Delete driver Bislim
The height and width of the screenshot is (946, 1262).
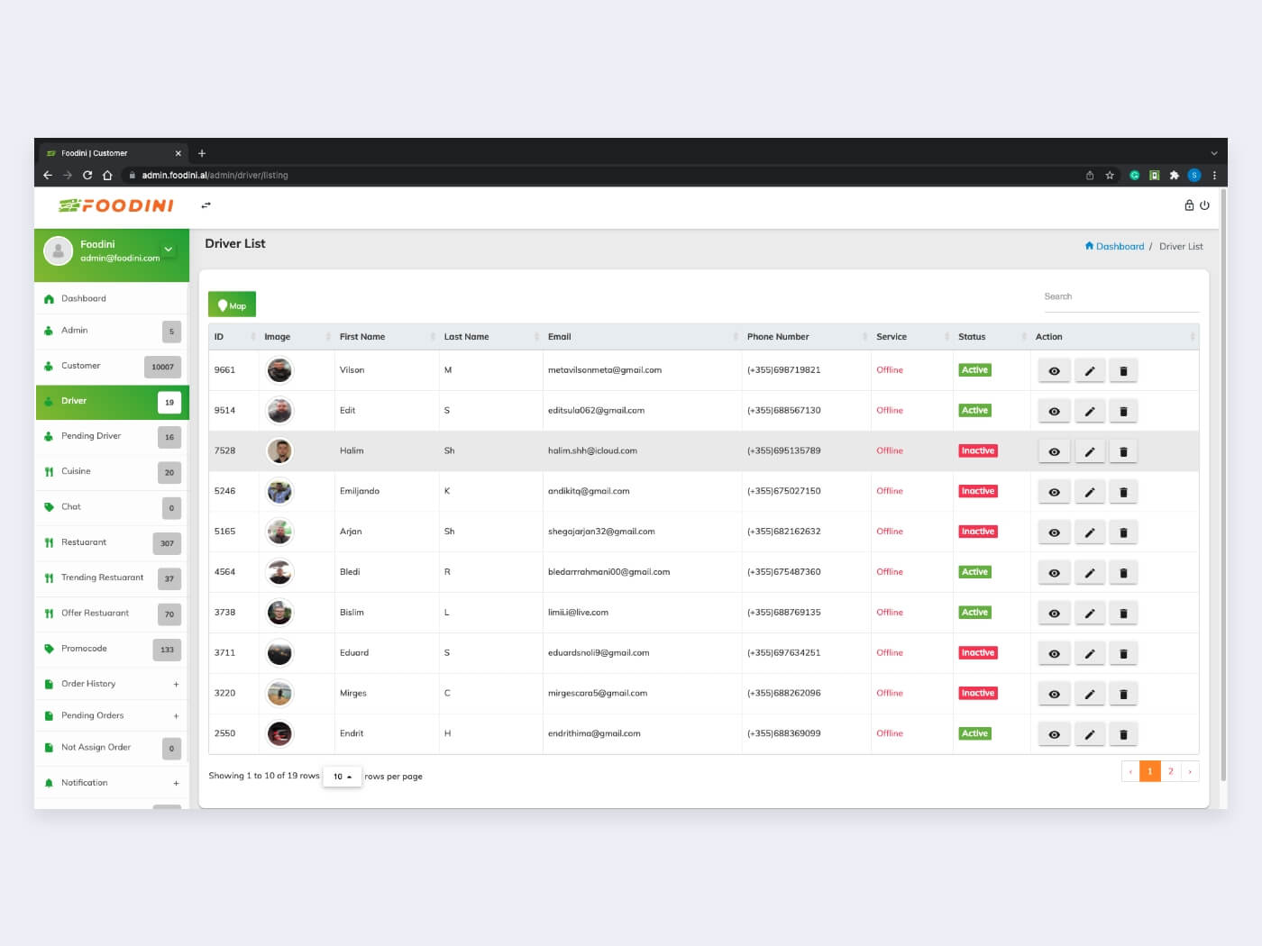(1123, 614)
